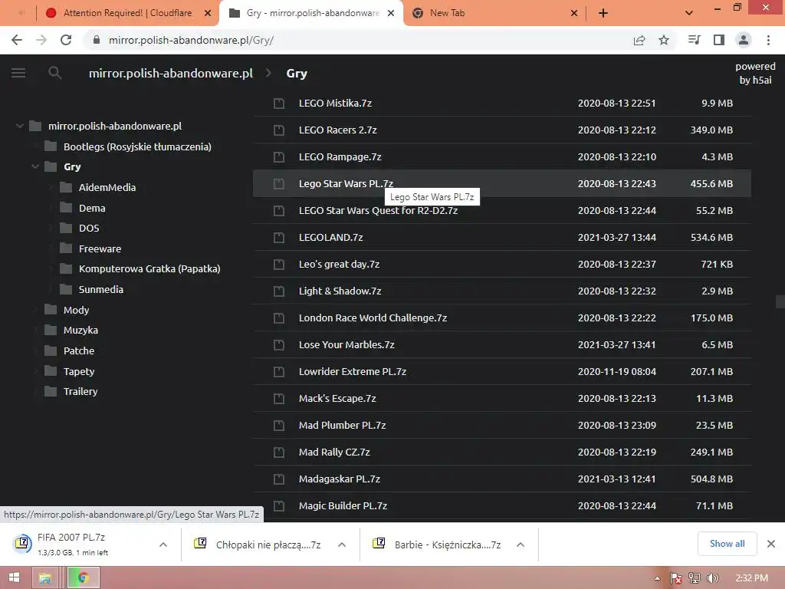Close the Cloudflare tab
The height and width of the screenshot is (589, 785).
click(x=208, y=14)
